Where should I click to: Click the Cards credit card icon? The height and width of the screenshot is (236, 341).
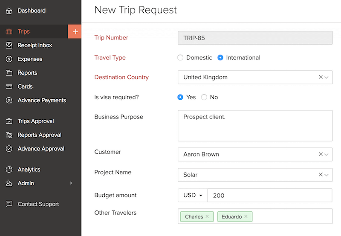tap(9, 86)
